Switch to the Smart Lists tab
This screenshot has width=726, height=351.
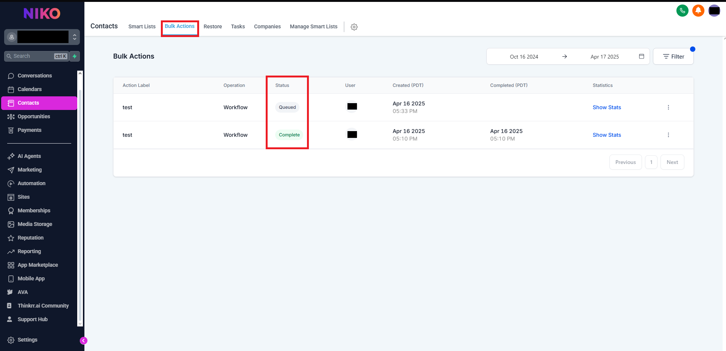point(142,26)
